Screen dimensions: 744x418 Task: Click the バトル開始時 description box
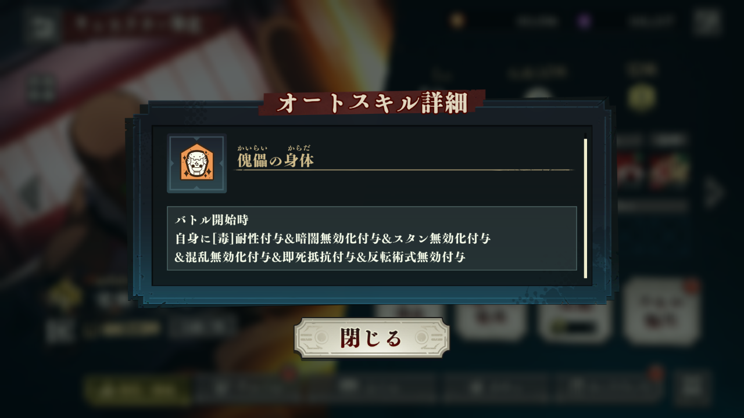pyautogui.click(x=372, y=238)
